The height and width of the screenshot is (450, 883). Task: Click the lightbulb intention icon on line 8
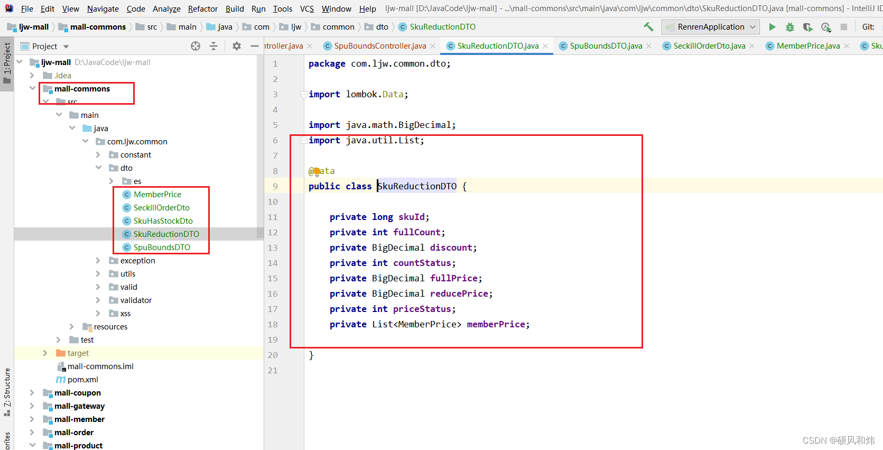pos(317,171)
